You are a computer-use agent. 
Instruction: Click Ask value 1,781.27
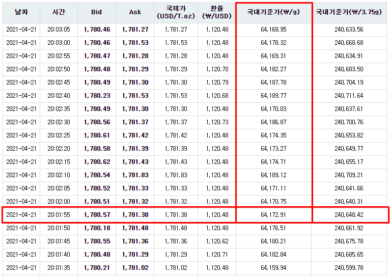tap(135, 30)
